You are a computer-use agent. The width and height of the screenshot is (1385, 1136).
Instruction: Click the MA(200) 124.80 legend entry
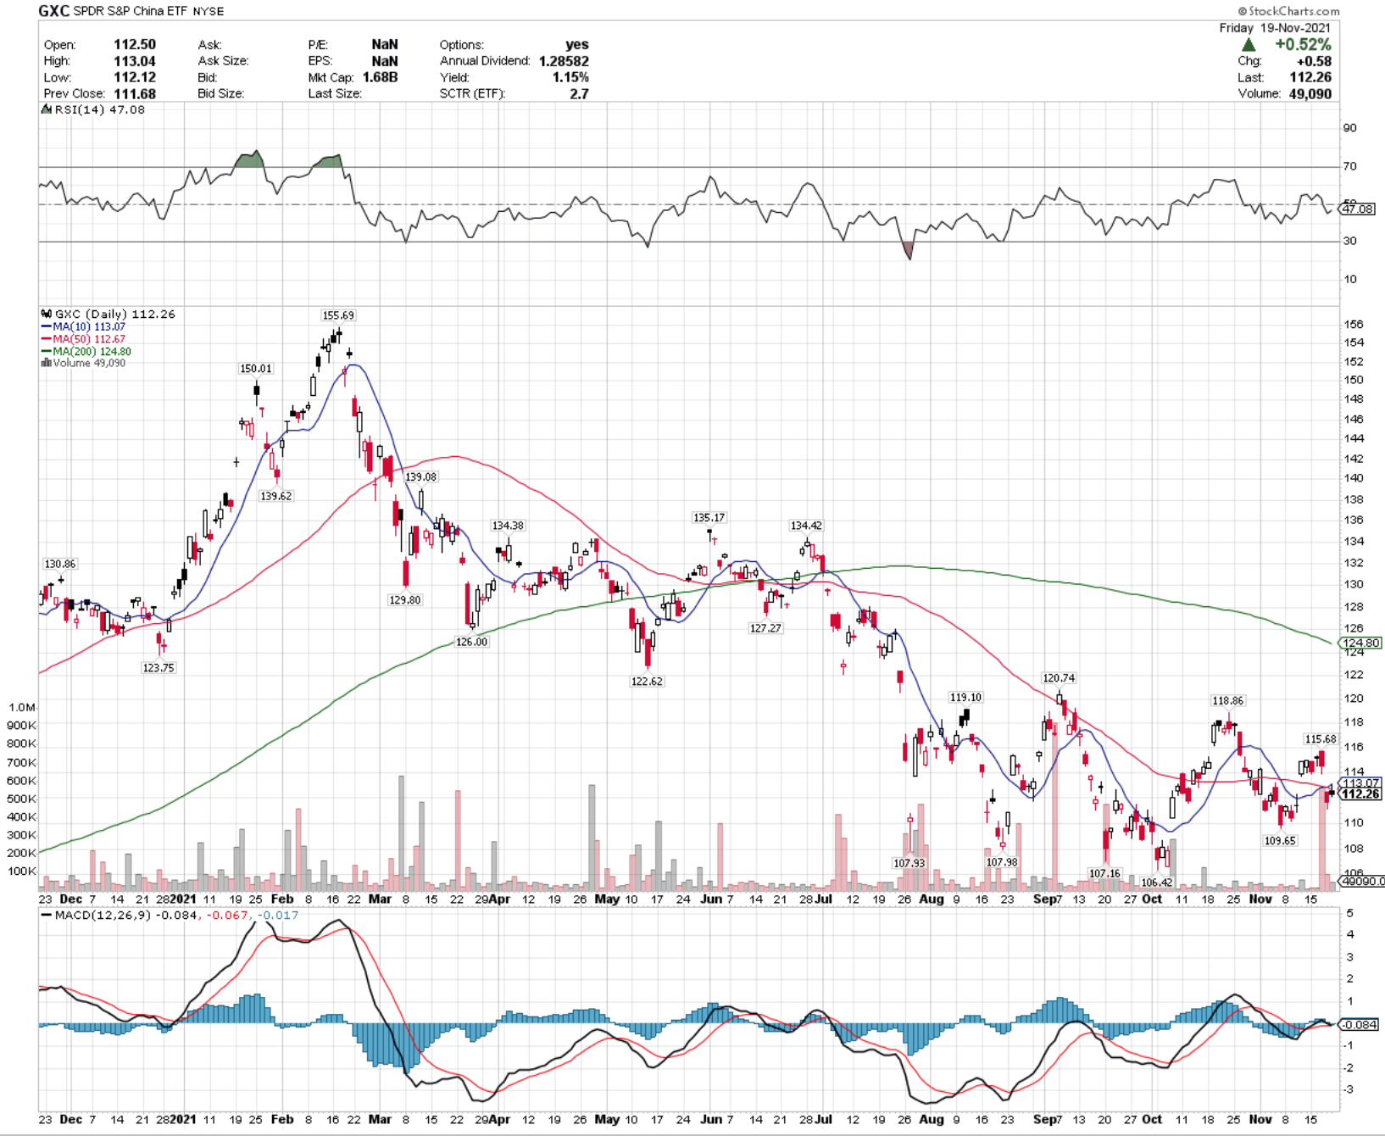coord(92,351)
